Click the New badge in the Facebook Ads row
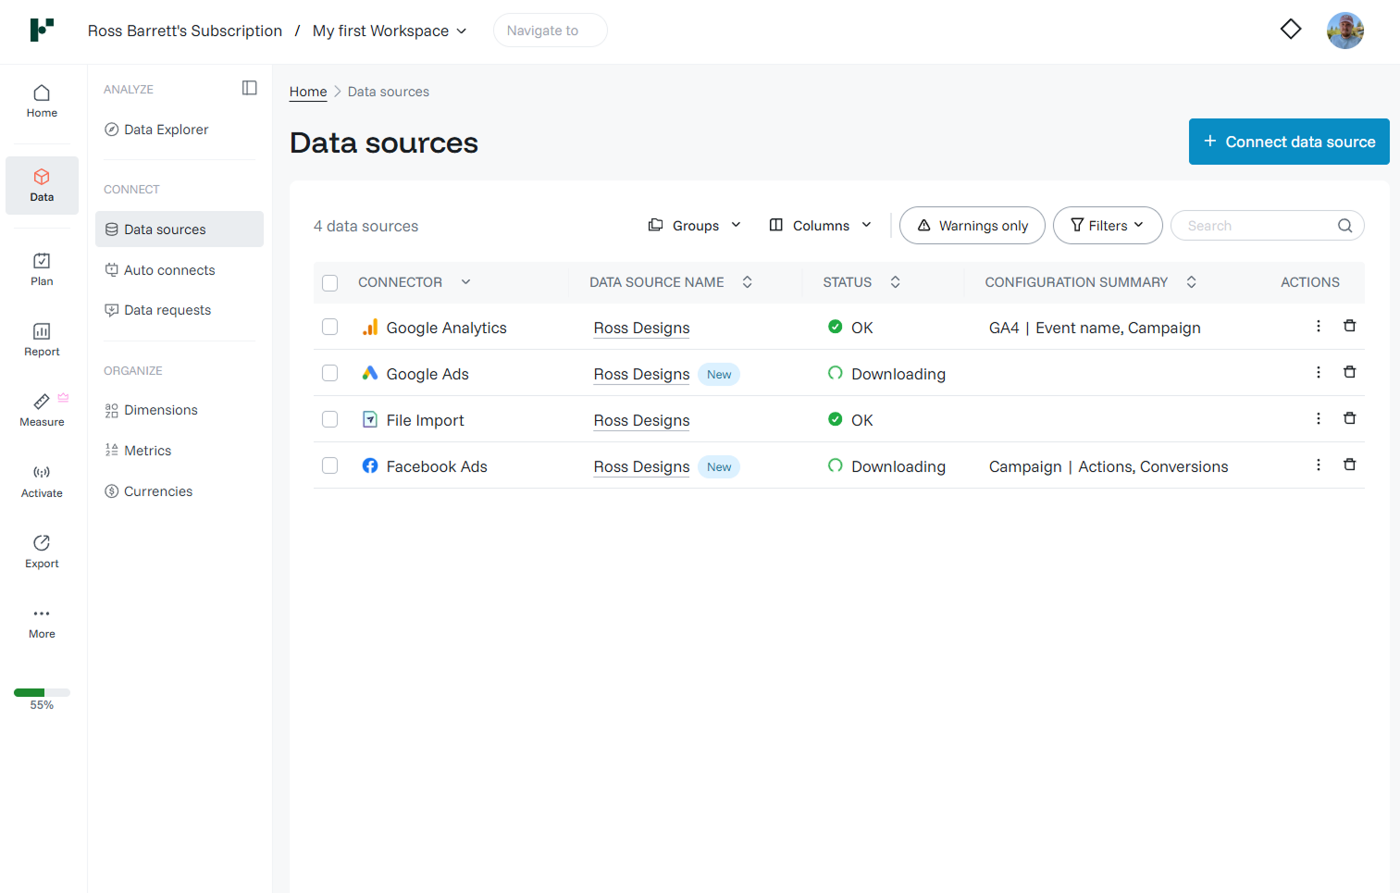The height and width of the screenshot is (893, 1400). pyautogui.click(x=719, y=467)
